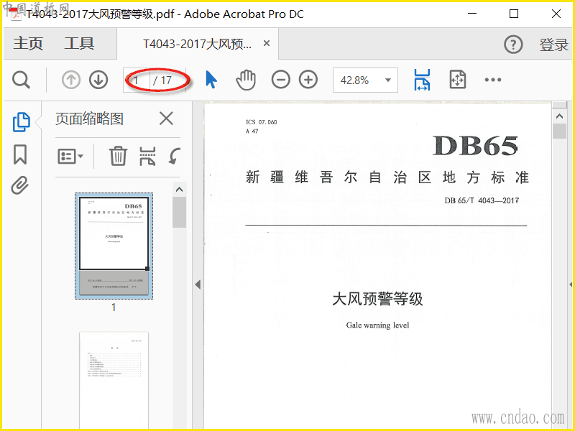
Task: Close the Adobe Acrobat window
Action: 556,14
